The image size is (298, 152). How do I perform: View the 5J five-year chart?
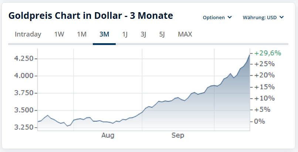pyautogui.click(x=162, y=35)
